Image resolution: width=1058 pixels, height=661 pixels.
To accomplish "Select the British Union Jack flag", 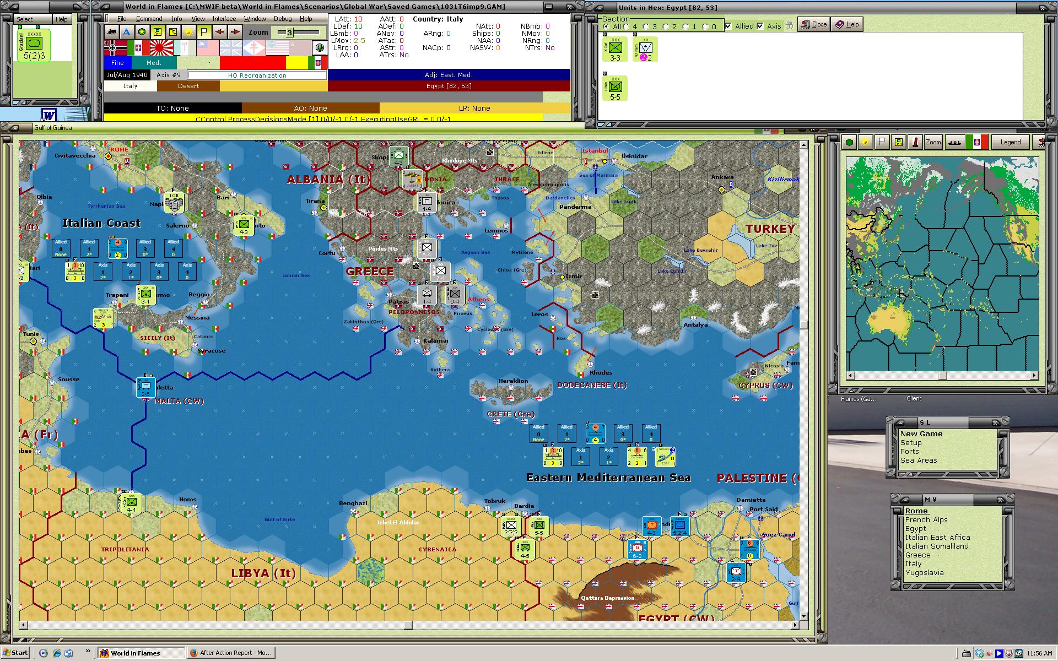I will point(231,48).
